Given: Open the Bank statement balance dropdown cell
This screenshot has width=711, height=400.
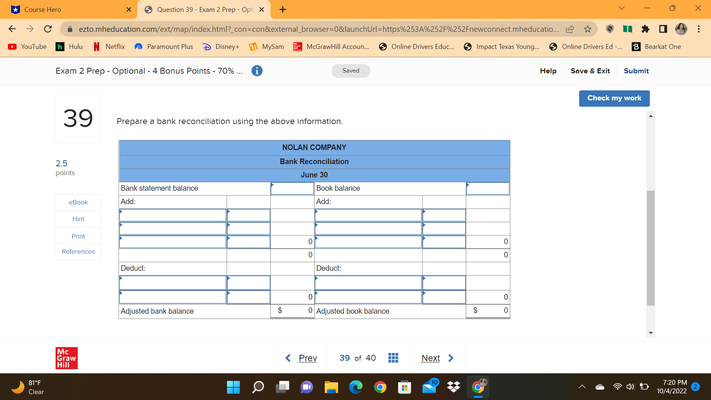Looking at the screenshot, I should 292,189.
